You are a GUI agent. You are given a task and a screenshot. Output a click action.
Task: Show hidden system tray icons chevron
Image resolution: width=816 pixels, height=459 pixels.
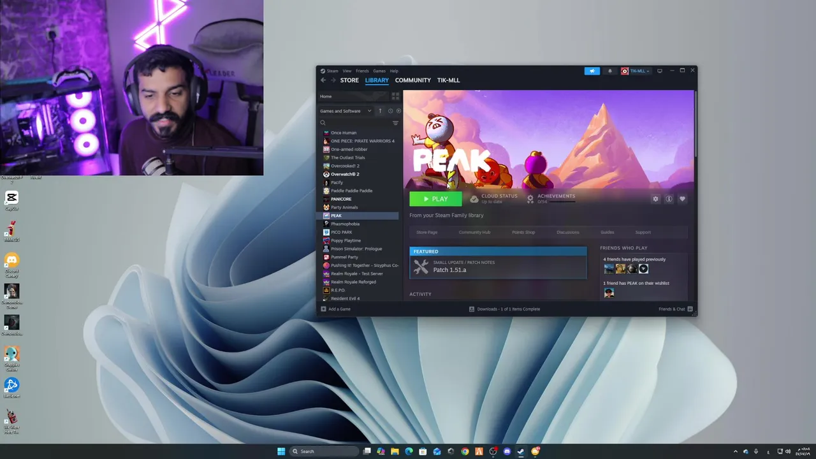pyautogui.click(x=736, y=451)
